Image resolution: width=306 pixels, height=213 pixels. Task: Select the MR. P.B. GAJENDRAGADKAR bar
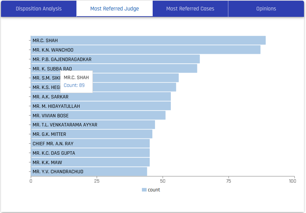[x=115, y=59]
